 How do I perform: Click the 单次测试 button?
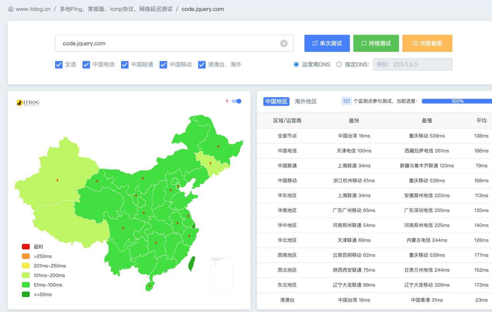(x=327, y=43)
